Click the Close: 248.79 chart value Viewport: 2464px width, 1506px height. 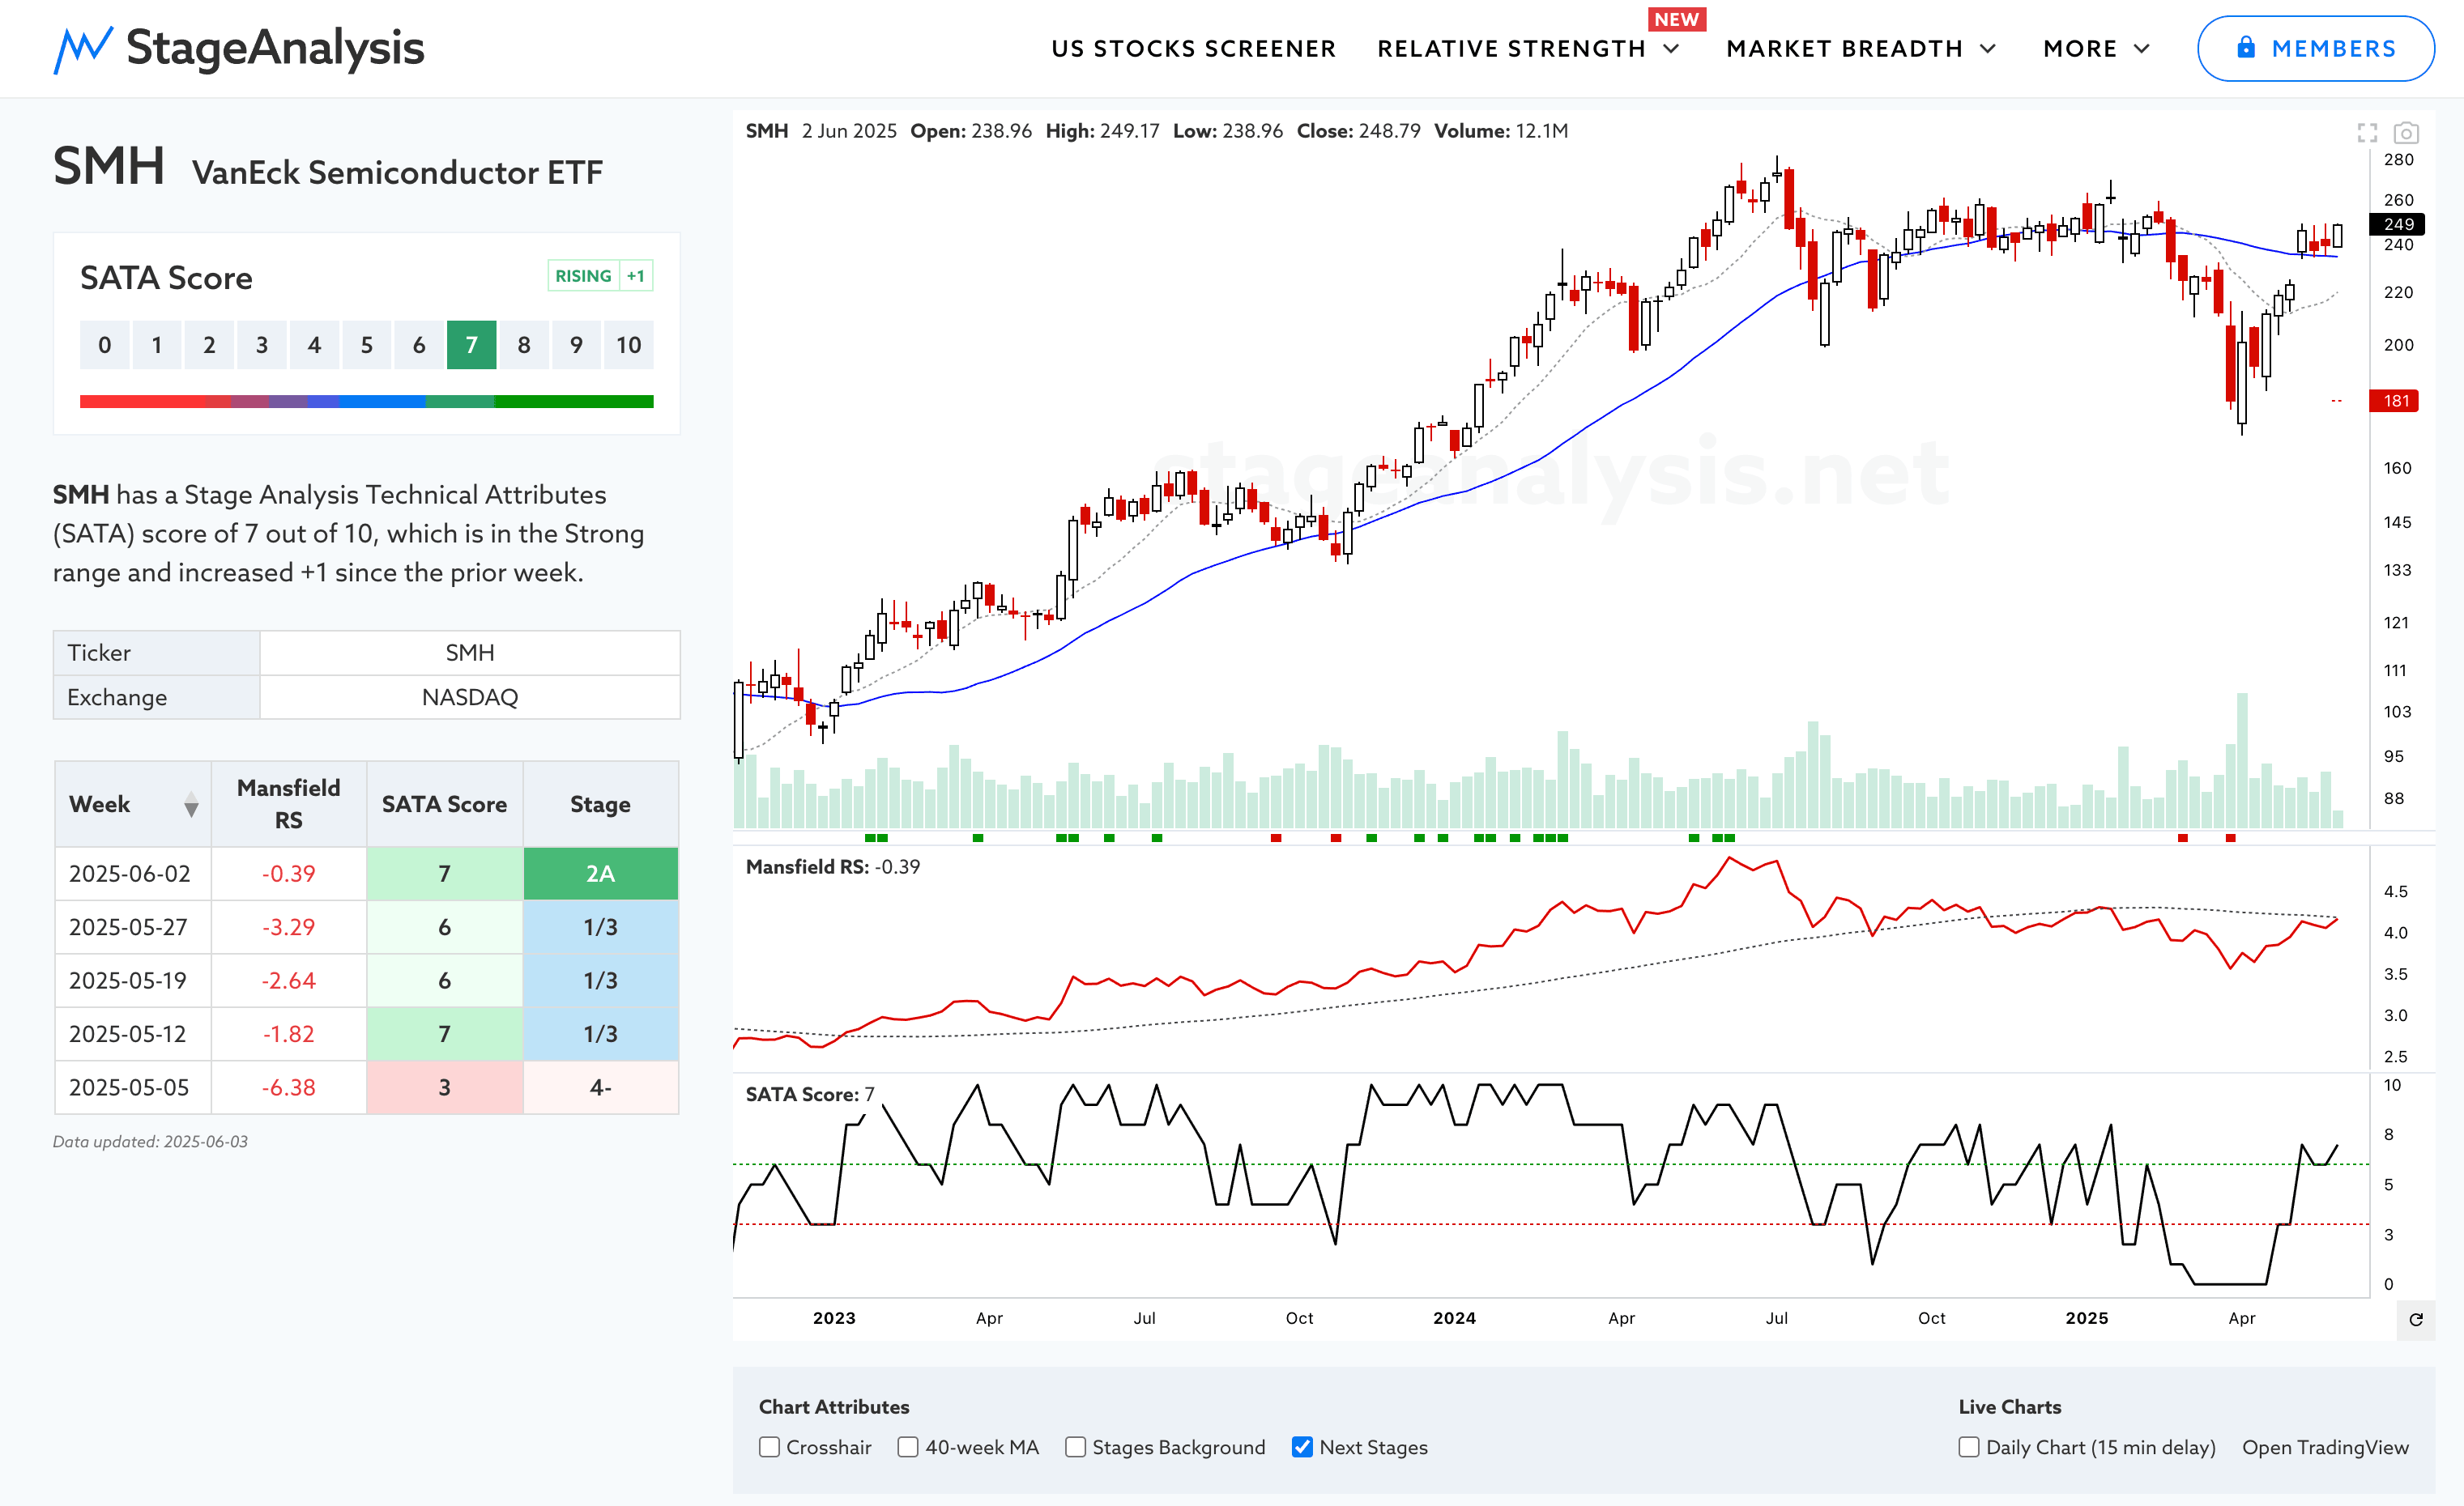point(1358,132)
